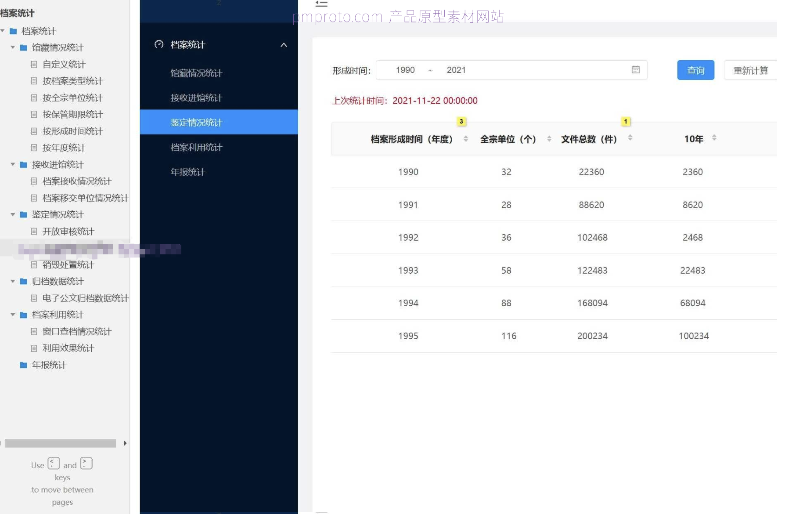Collapse the root 档案统计 tree folder
The image size is (792, 514).
[x=3, y=31]
